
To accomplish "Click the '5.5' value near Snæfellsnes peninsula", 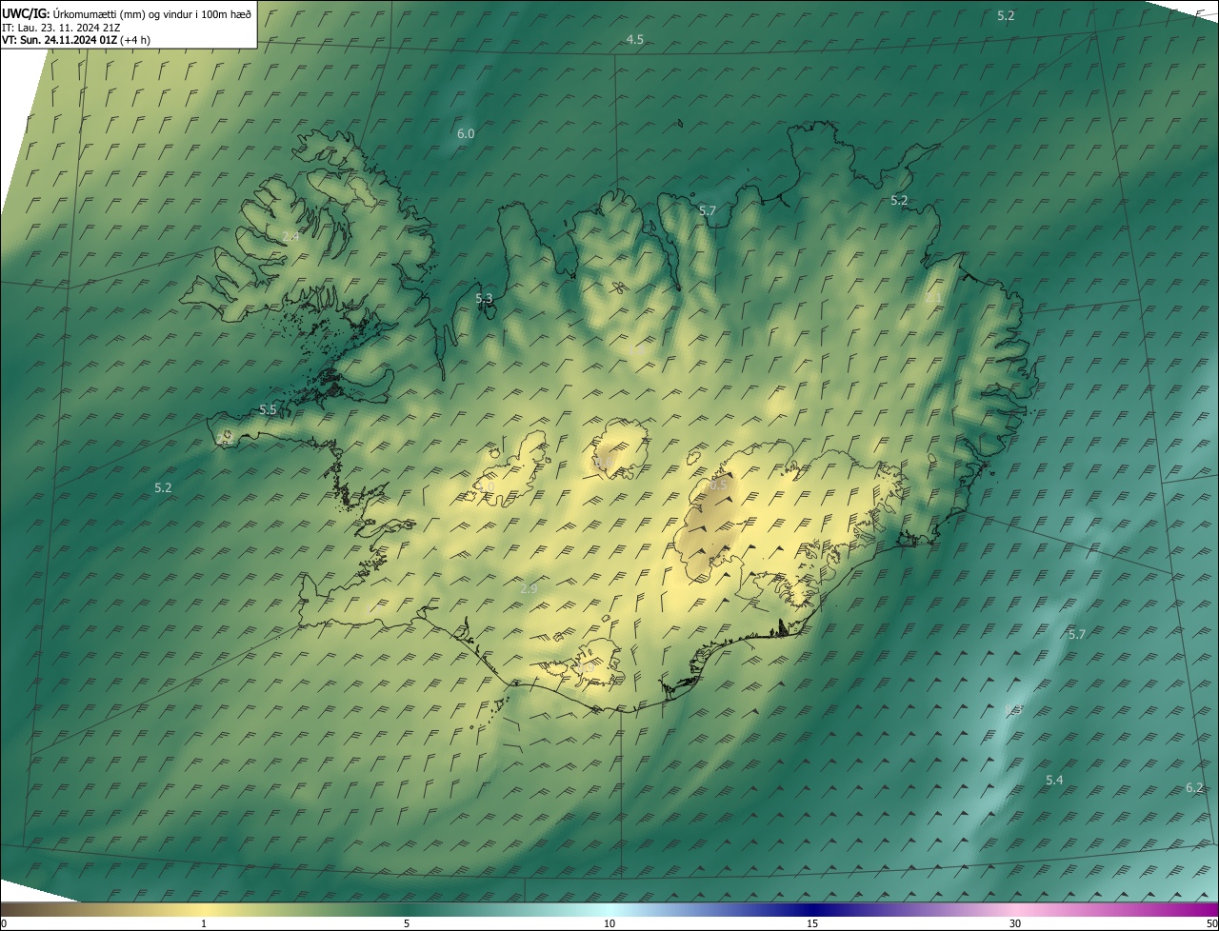I will click(x=268, y=410).
